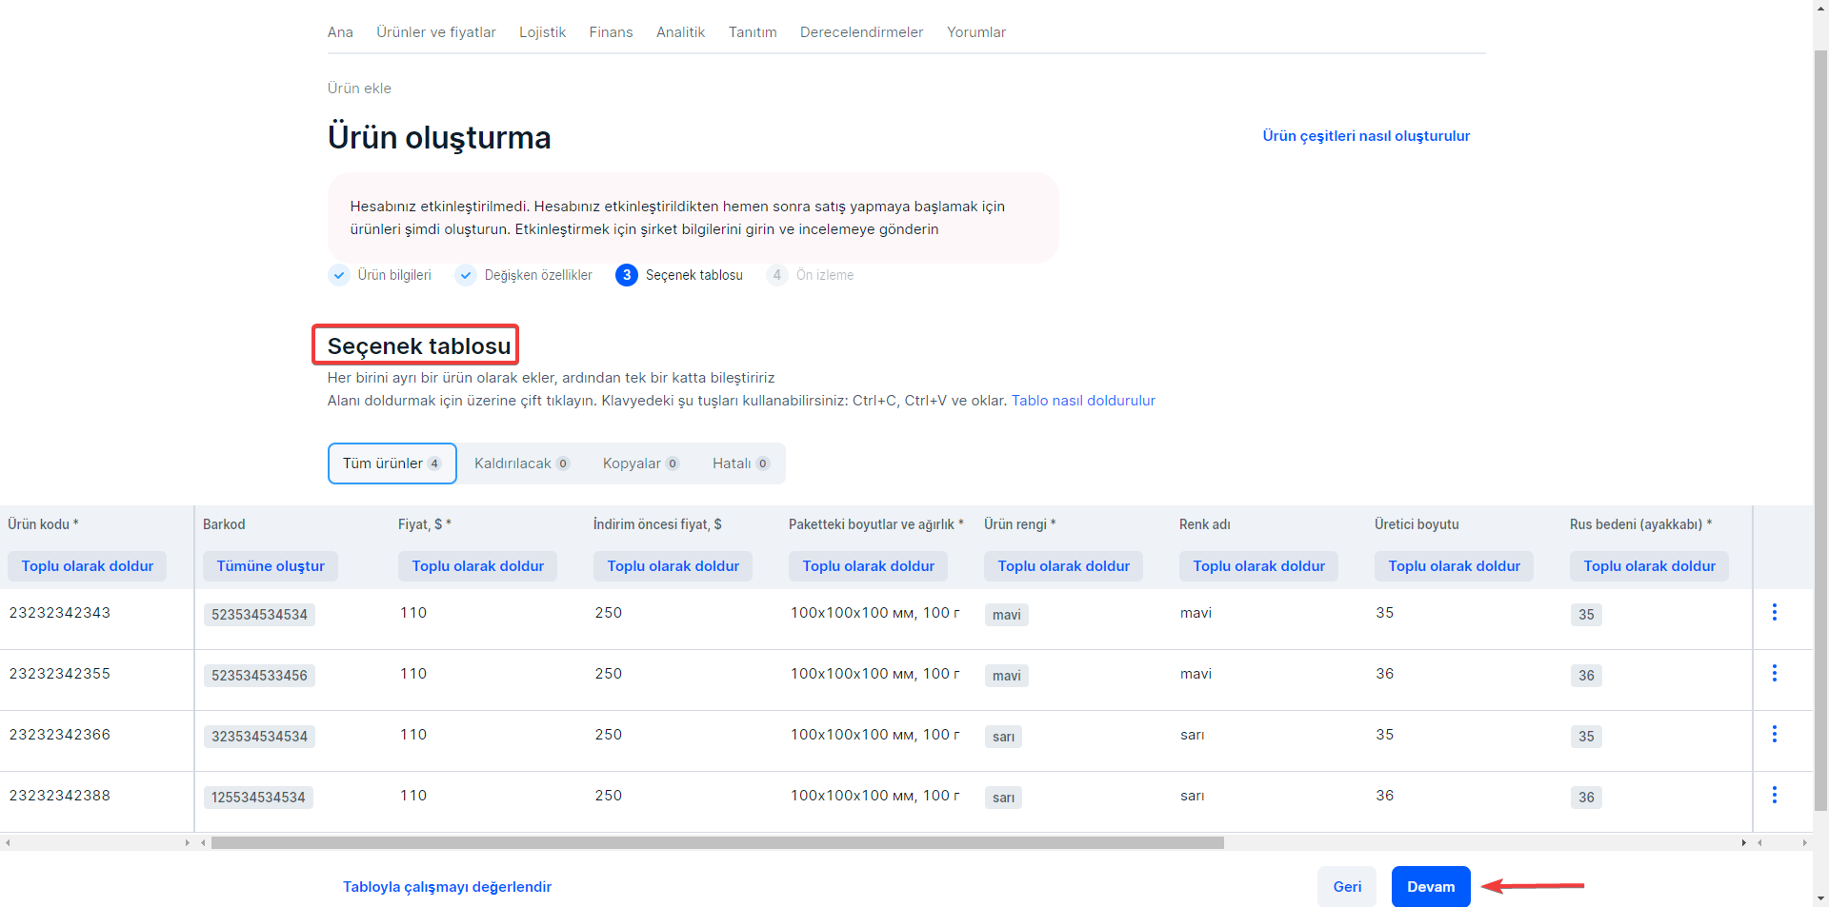The image size is (1829, 907).
Task: Bulk fill the Renk adı column
Action: [1259, 566]
